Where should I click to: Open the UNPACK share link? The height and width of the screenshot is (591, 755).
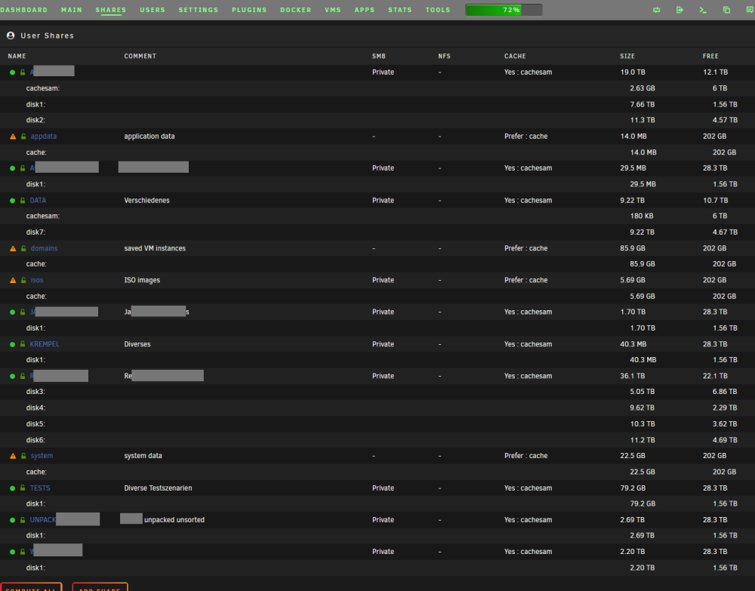(x=43, y=520)
